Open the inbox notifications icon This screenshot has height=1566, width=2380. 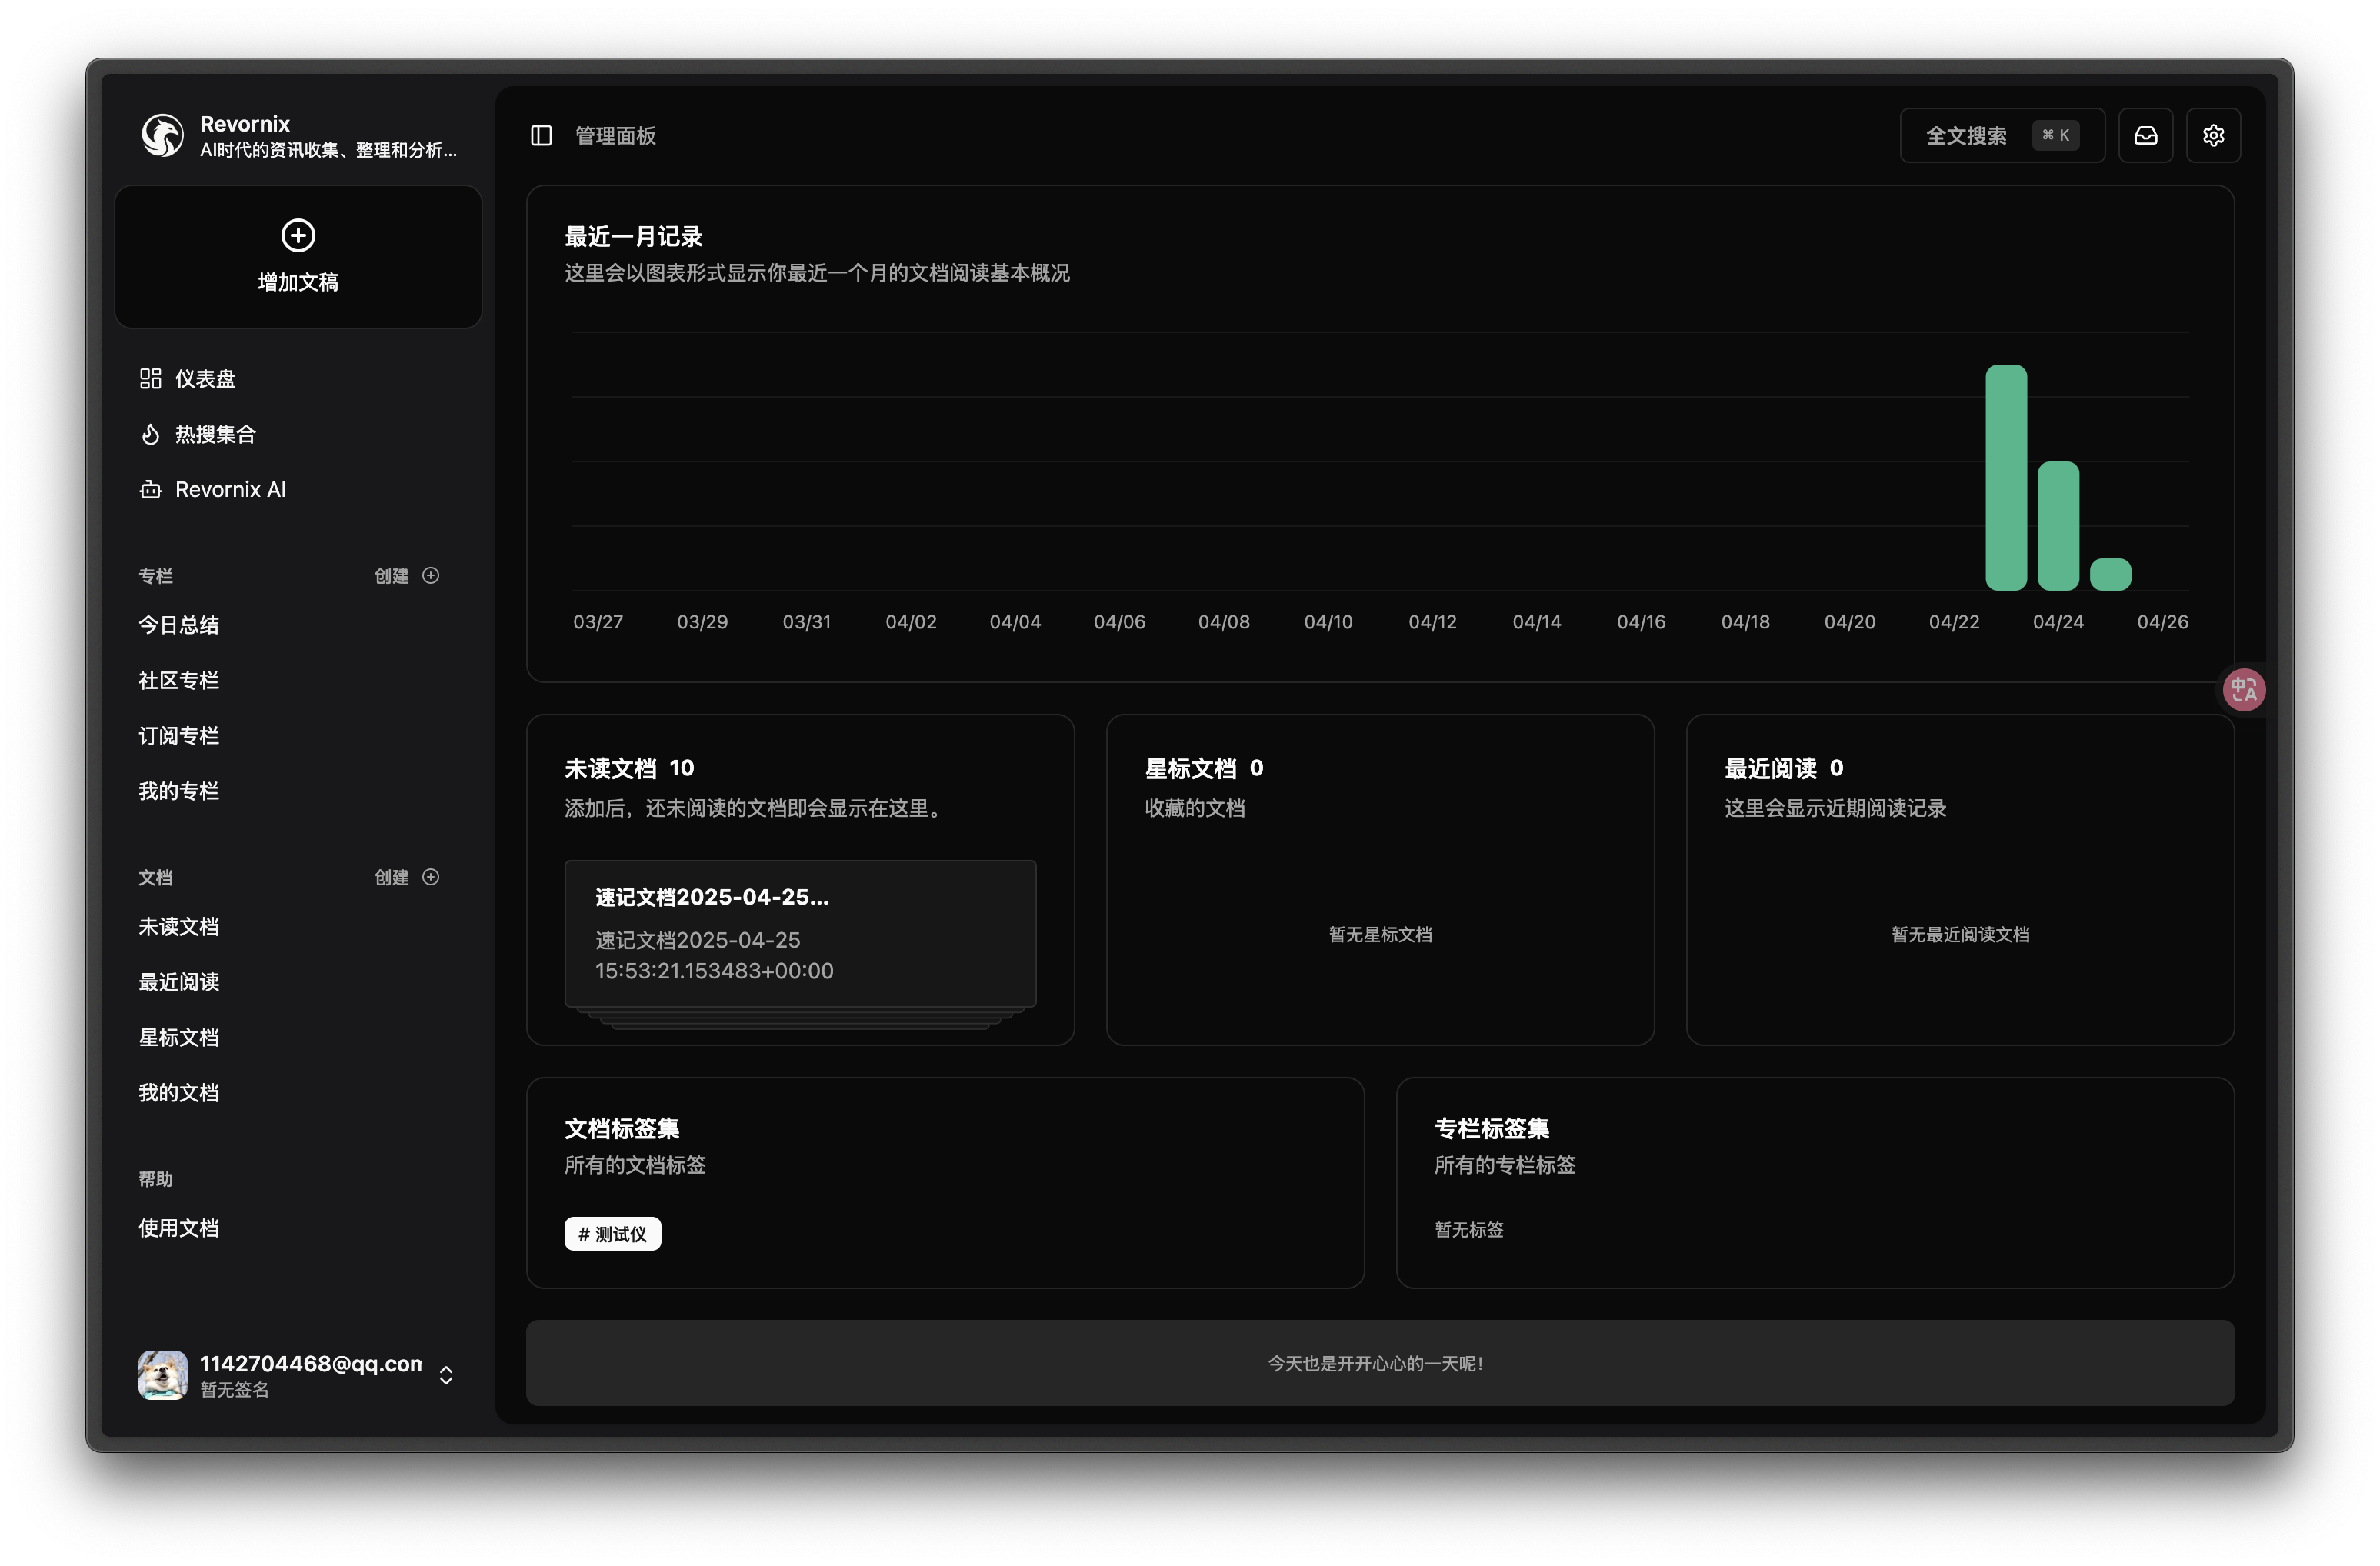coord(2145,135)
